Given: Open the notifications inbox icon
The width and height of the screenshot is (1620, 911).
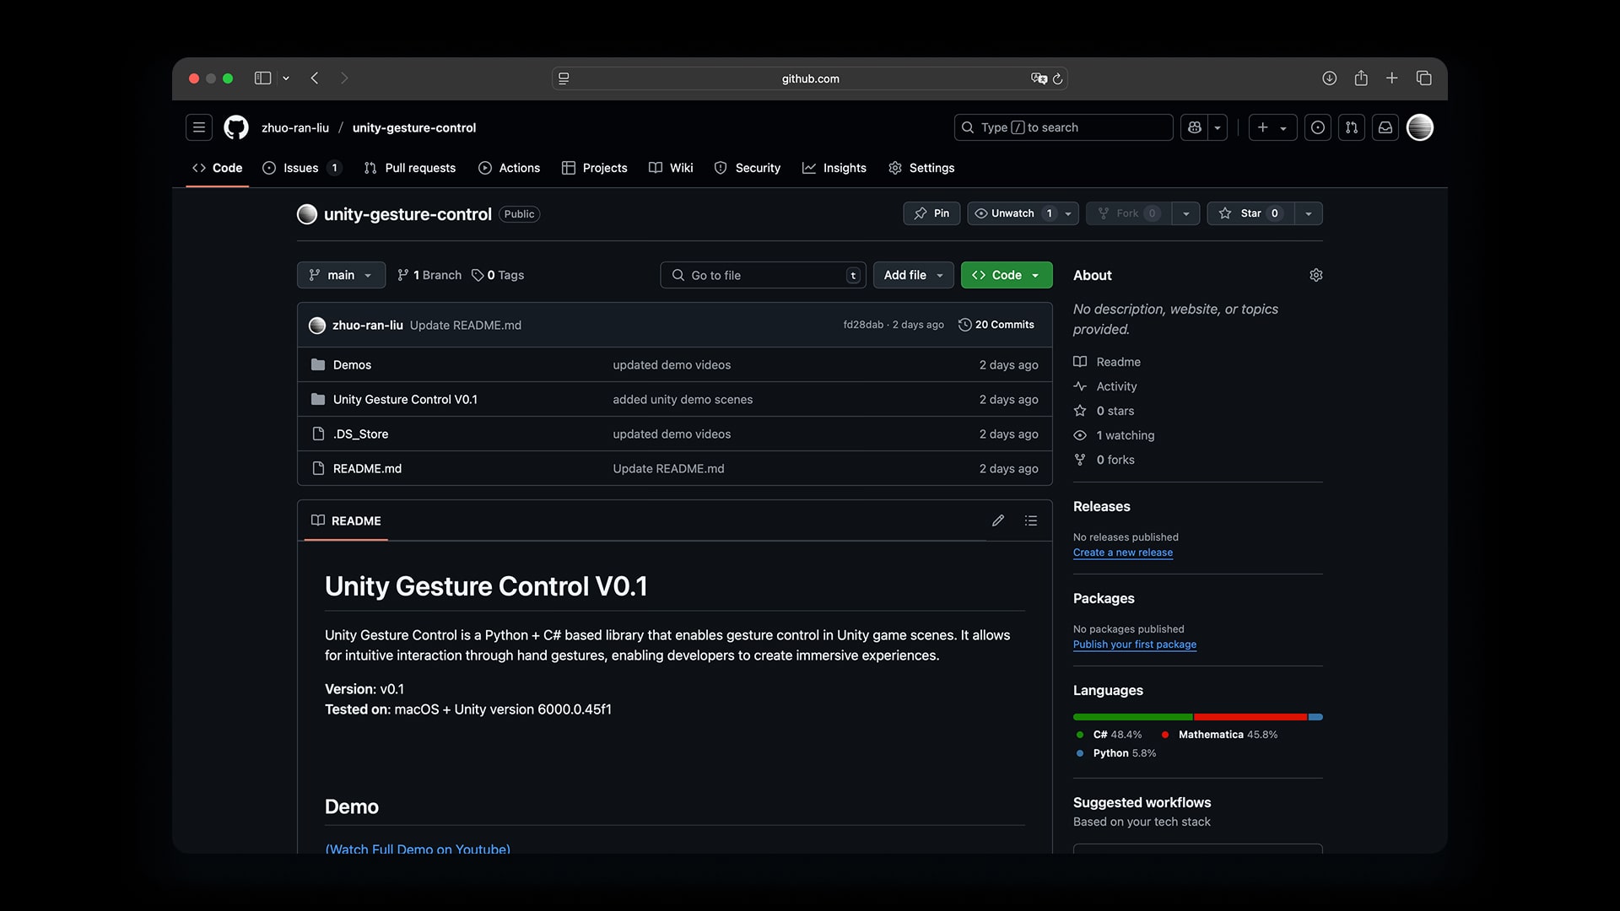Looking at the screenshot, I should [x=1385, y=127].
